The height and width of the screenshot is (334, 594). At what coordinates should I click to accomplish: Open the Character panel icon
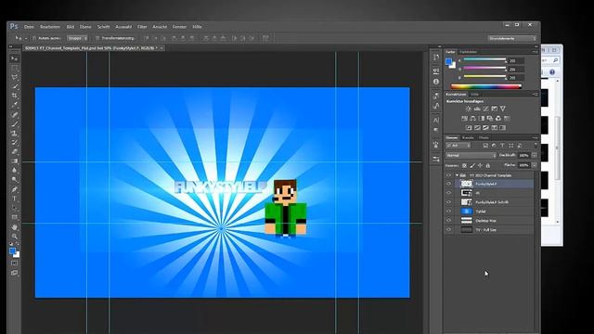pos(436,120)
